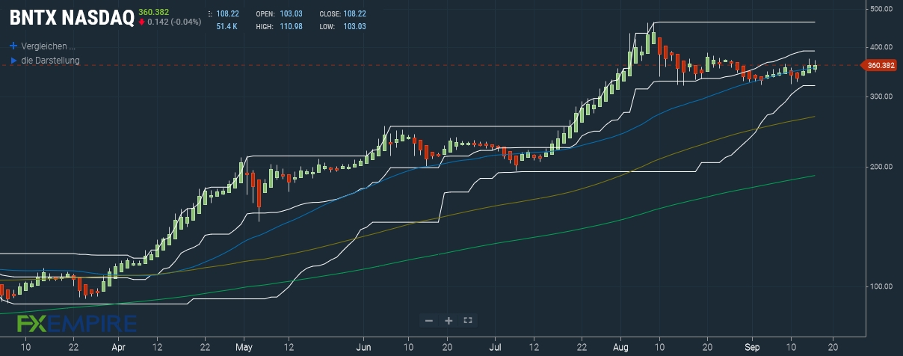Click the BNTX NASDAQ ticker title
The image size is (903, 356).
72,16
